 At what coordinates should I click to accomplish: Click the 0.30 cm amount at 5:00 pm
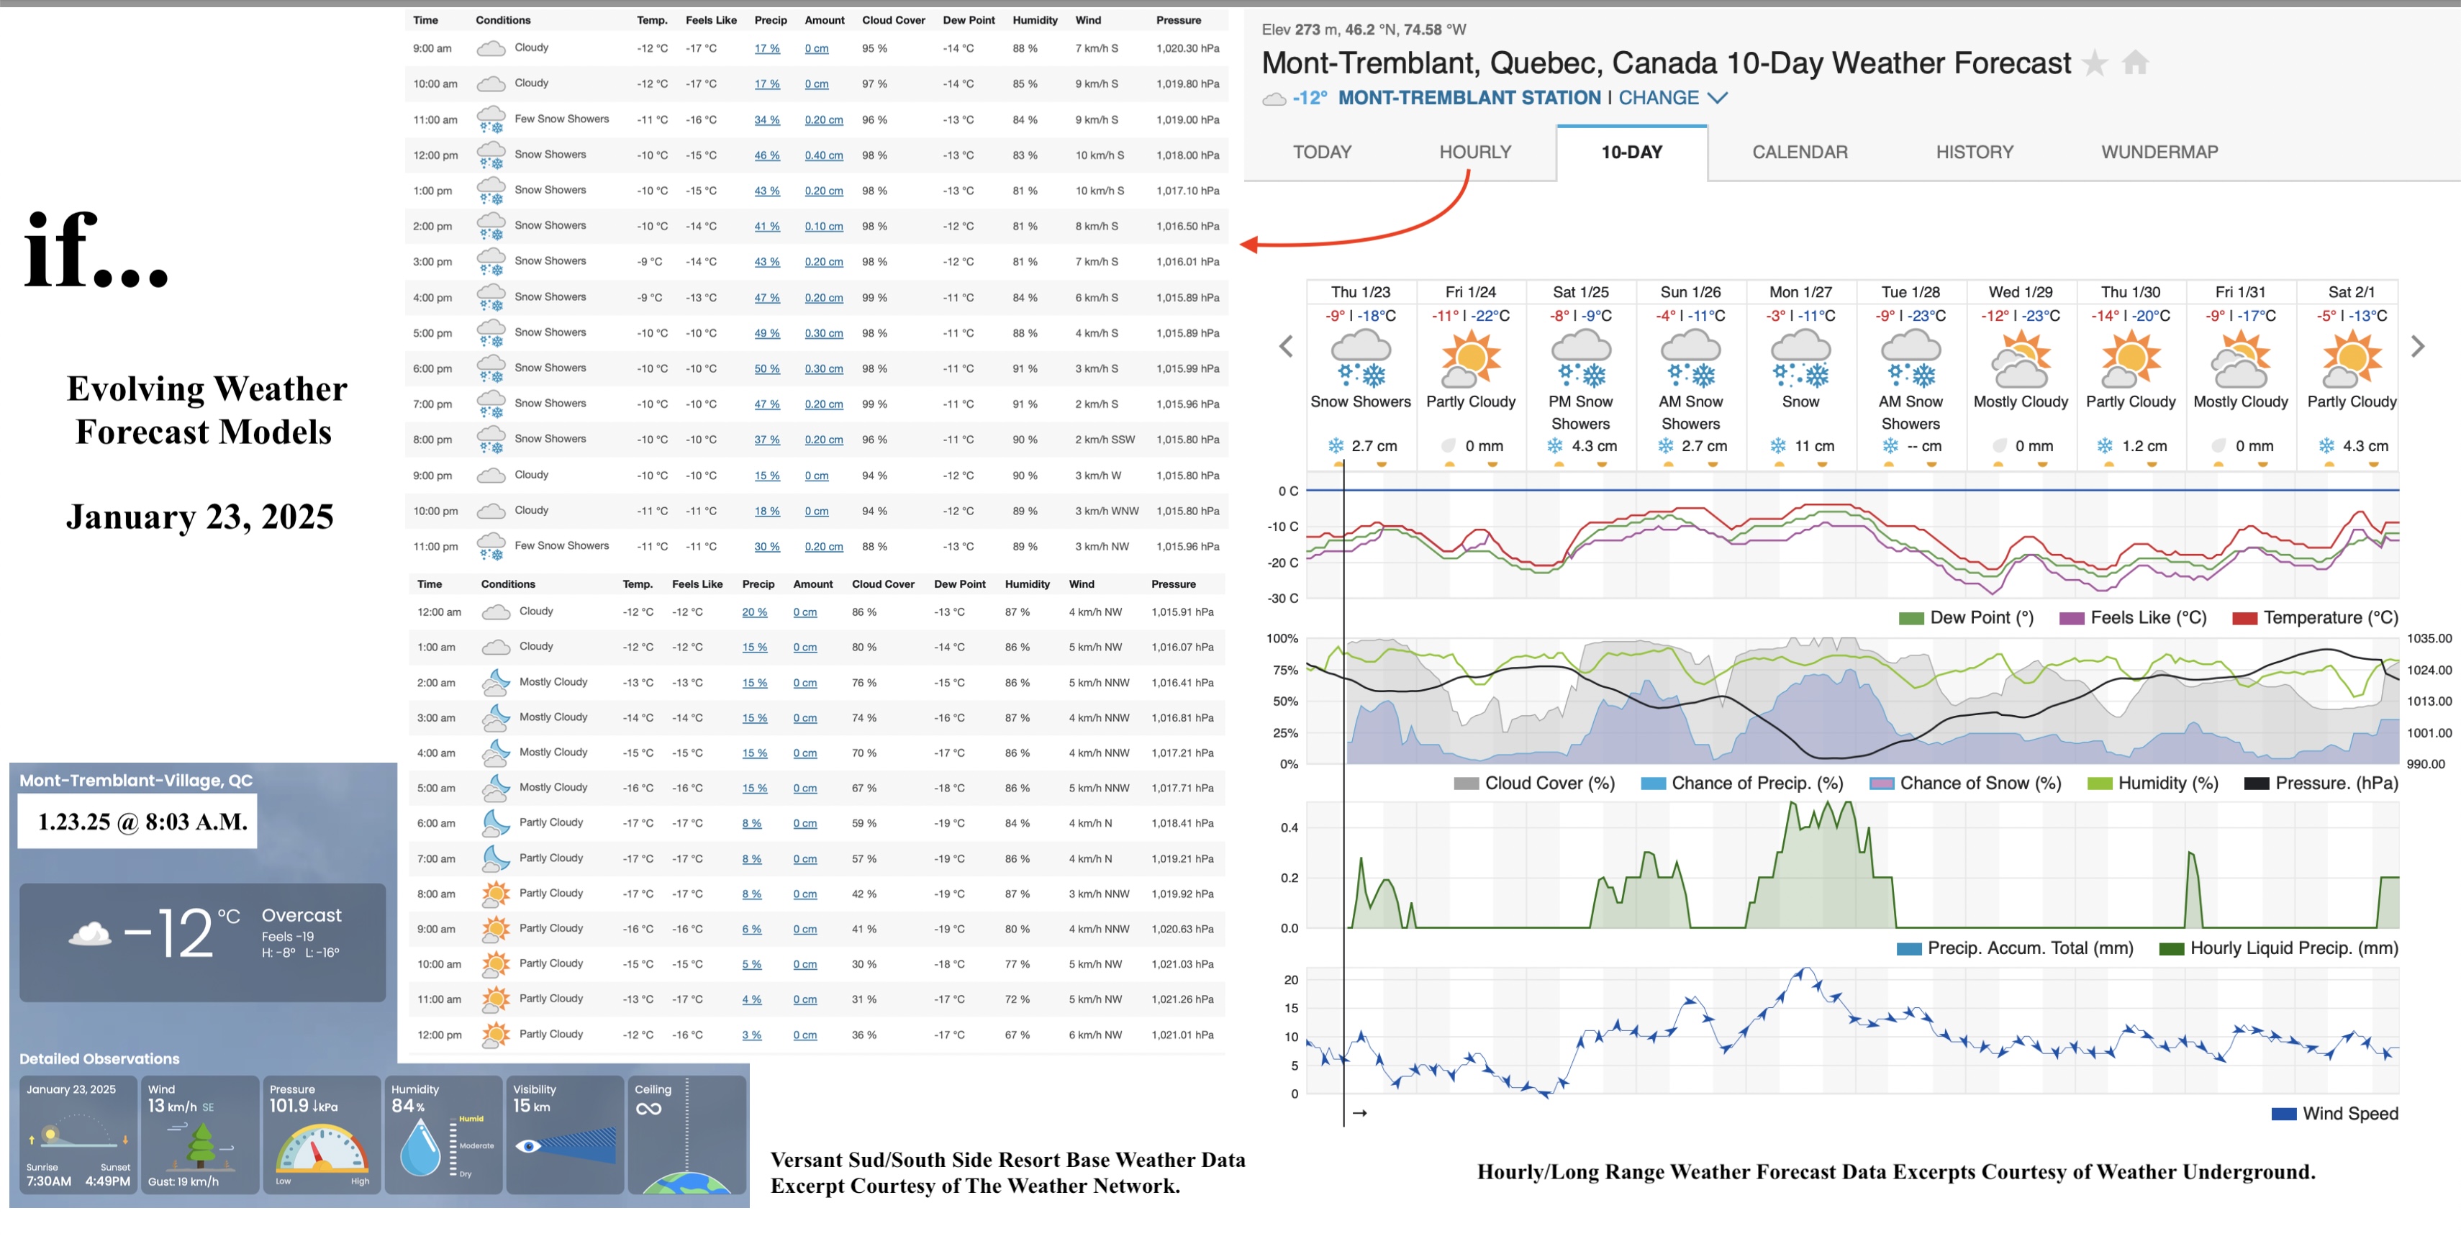[x=823, y=333]
